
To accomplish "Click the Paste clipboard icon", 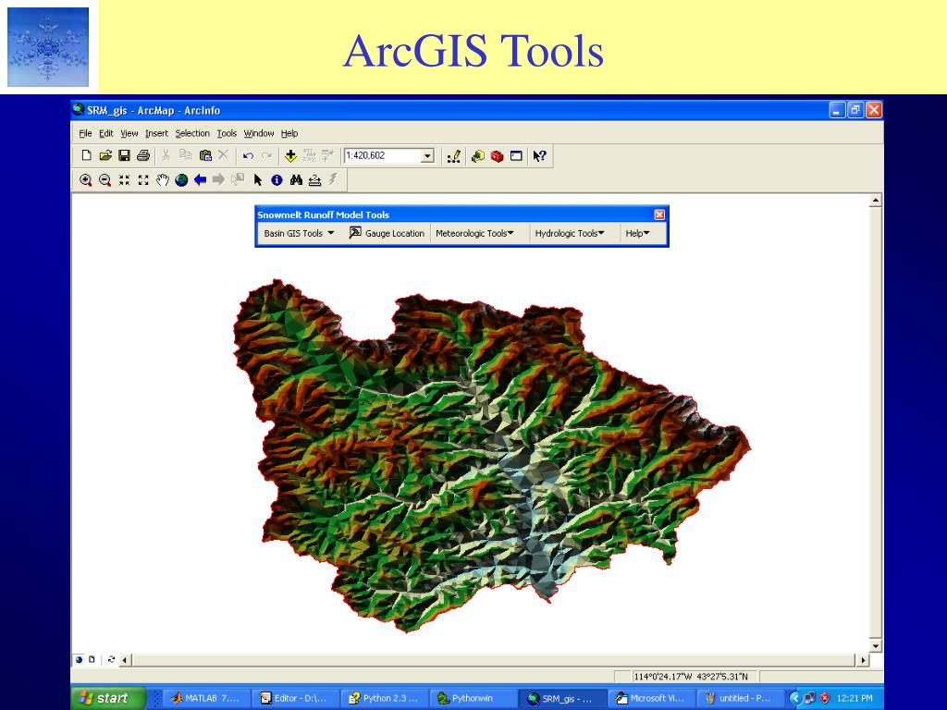I will click(205, 155).
